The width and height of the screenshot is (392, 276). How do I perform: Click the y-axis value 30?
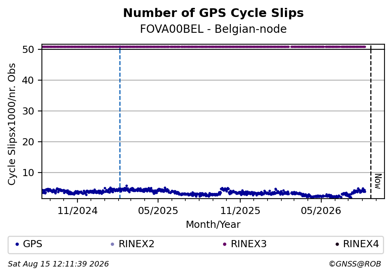pos(28,111)
